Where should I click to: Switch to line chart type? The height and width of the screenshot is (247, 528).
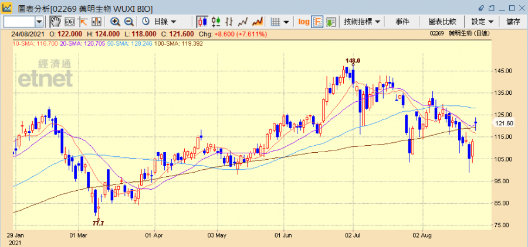pos(243,22)
